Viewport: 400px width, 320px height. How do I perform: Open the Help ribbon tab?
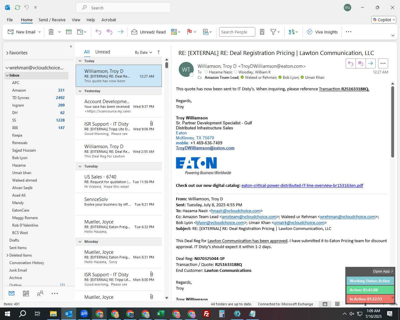pos(91,20)
